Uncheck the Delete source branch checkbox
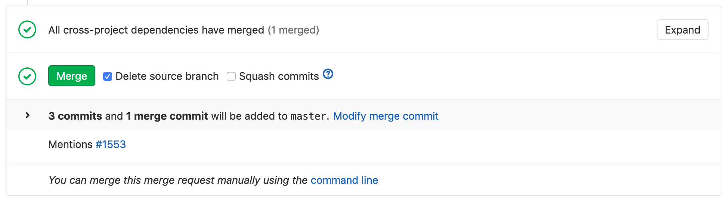Screen dimensions: 727x202 tap(108, 76)
